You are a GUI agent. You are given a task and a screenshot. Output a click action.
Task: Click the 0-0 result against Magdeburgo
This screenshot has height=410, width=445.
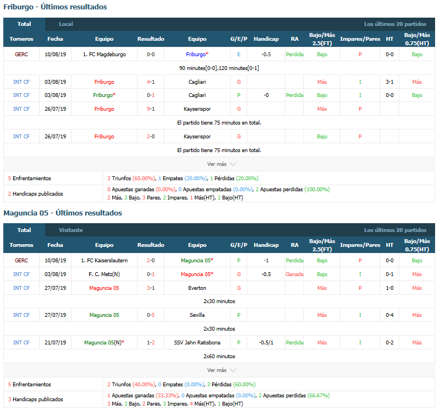[151, 54]
